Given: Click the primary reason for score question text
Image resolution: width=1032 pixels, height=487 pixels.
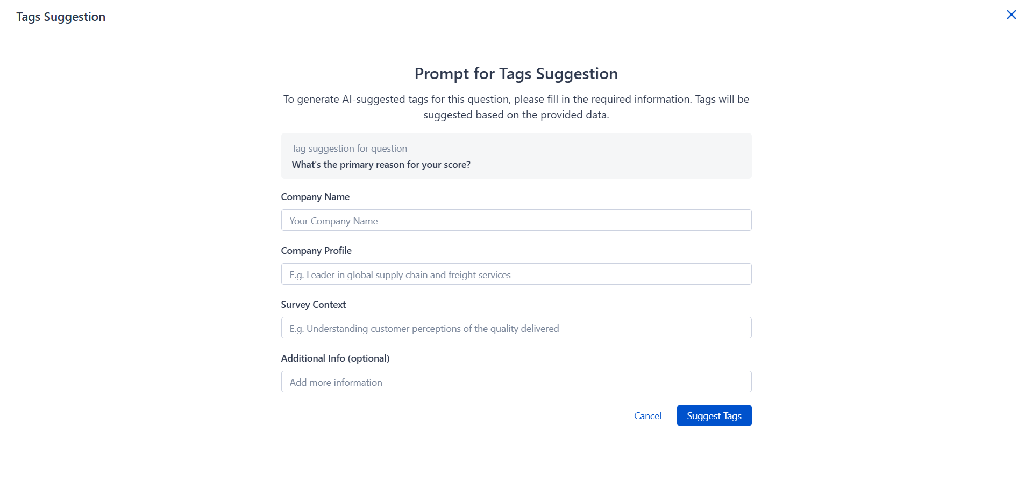Looking at the screenshot, I should click(x=381, y=165).
